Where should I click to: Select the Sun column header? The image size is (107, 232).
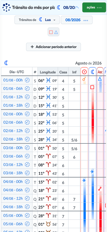(x=84, y=72)
